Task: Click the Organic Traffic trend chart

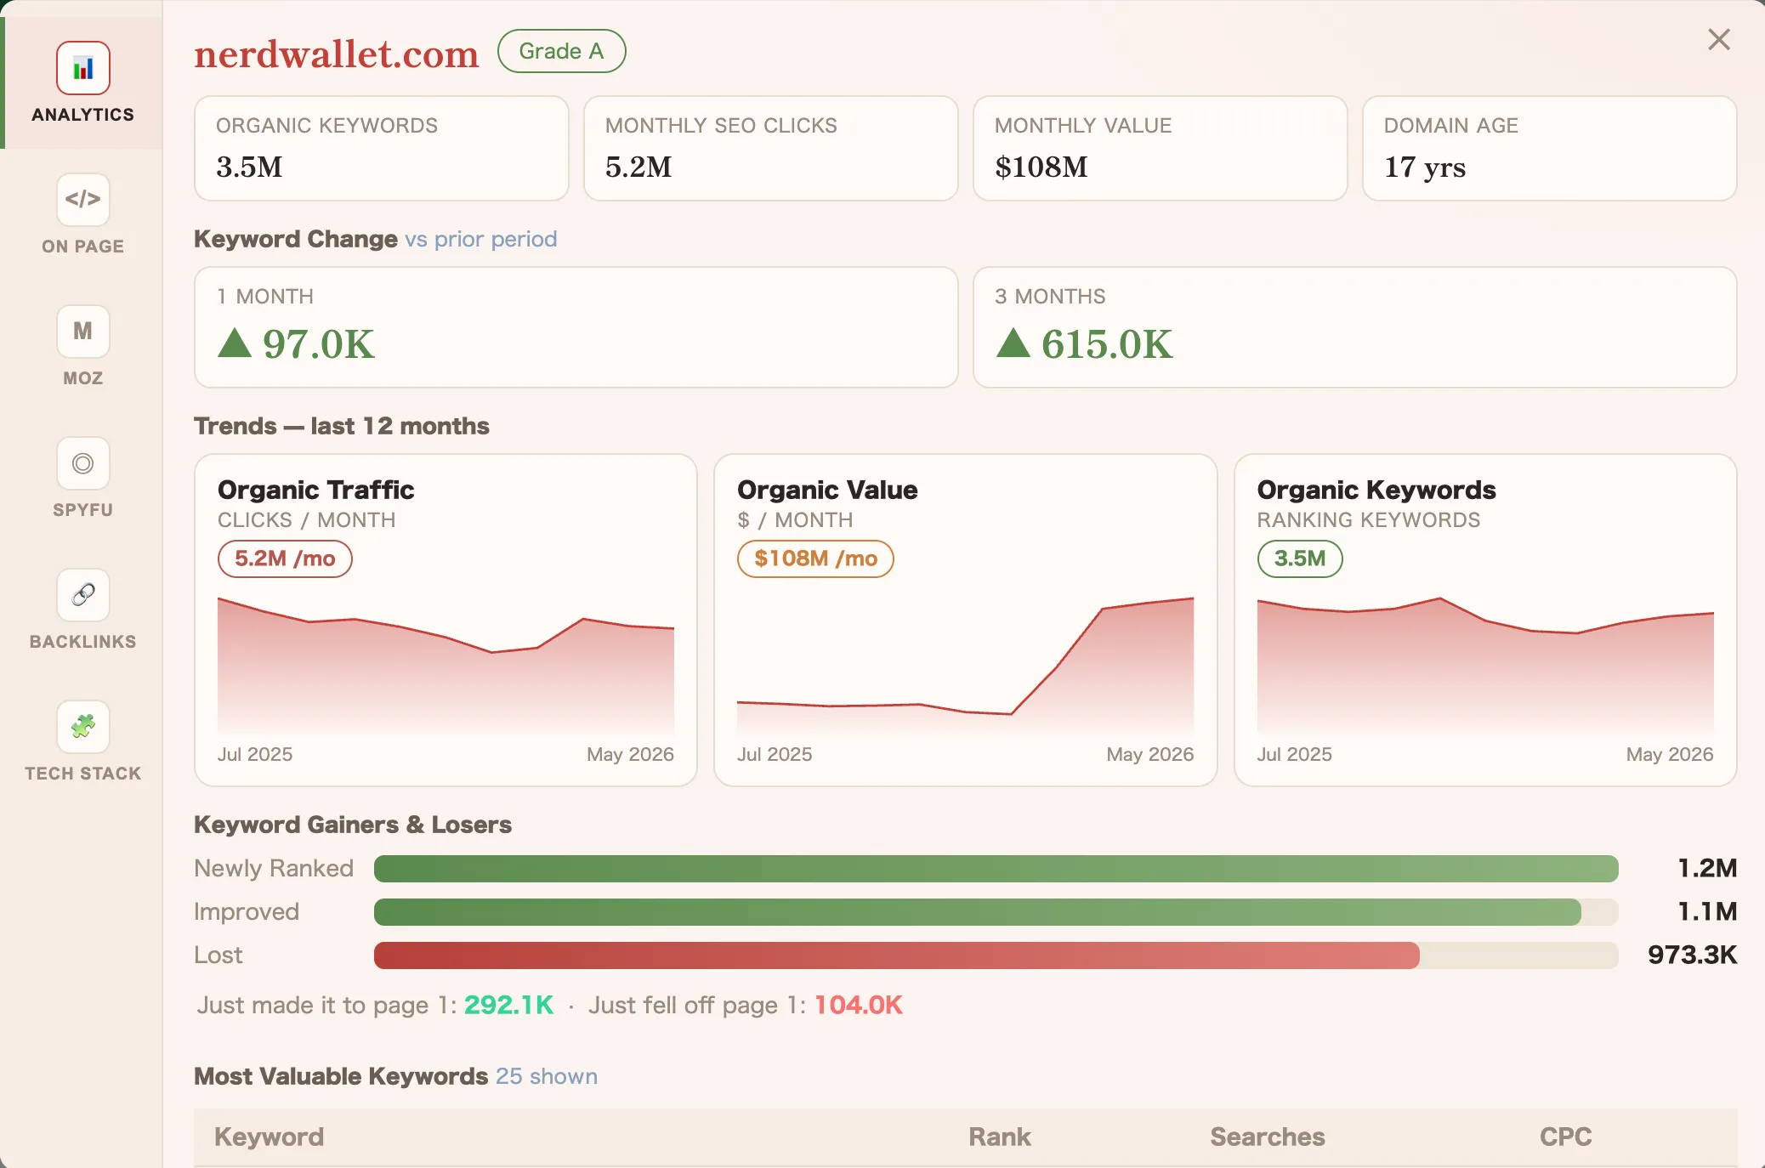Action: (x=446, y=665)
